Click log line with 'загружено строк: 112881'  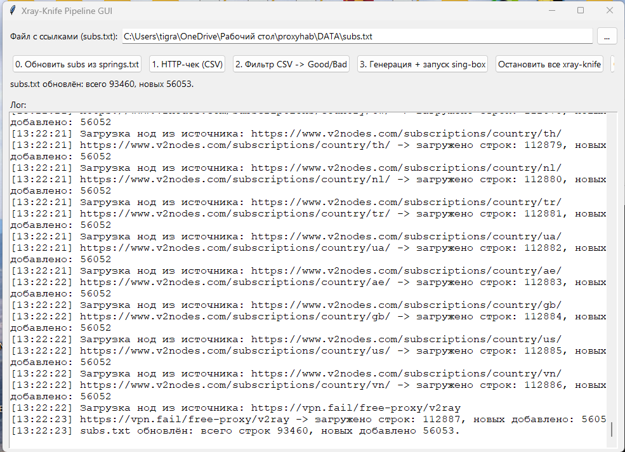[x=308, y=214]
